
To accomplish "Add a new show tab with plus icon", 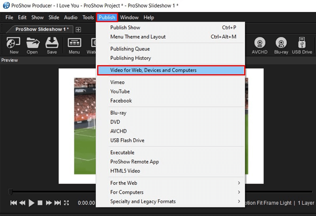I will (x=78, y=30).
